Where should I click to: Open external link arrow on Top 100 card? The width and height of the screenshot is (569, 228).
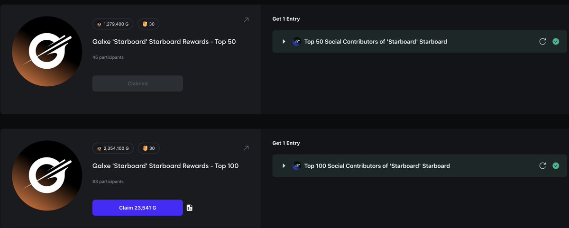(x=246, y=148)
